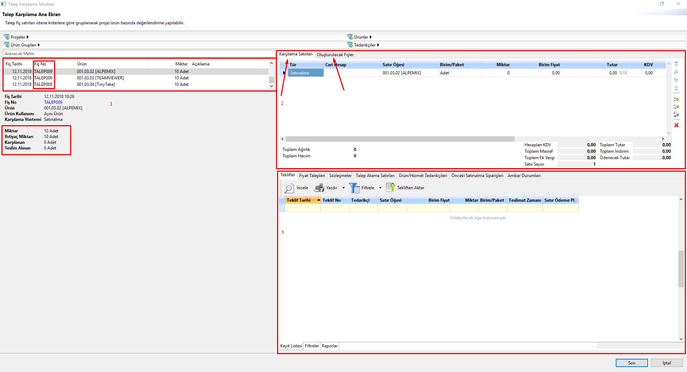Open the Filtrele dropdown arrow
Image resolution: width=687 pixels, height=372 pixels.
tap(380, 188)
